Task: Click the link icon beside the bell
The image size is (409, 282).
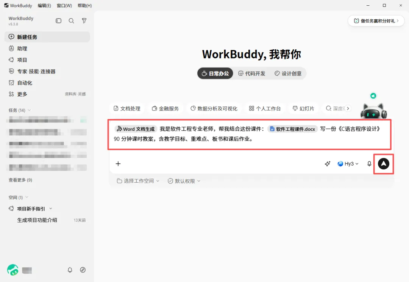Action: click(83, 270)
